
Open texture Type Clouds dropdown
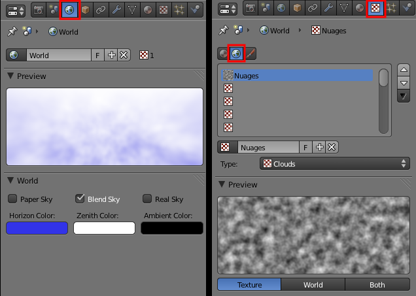(x=334, y=164)
